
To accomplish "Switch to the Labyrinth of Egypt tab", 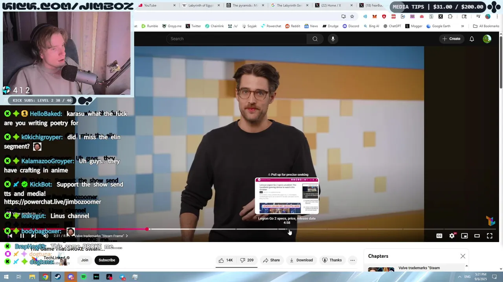I will (x=201, y=5).
